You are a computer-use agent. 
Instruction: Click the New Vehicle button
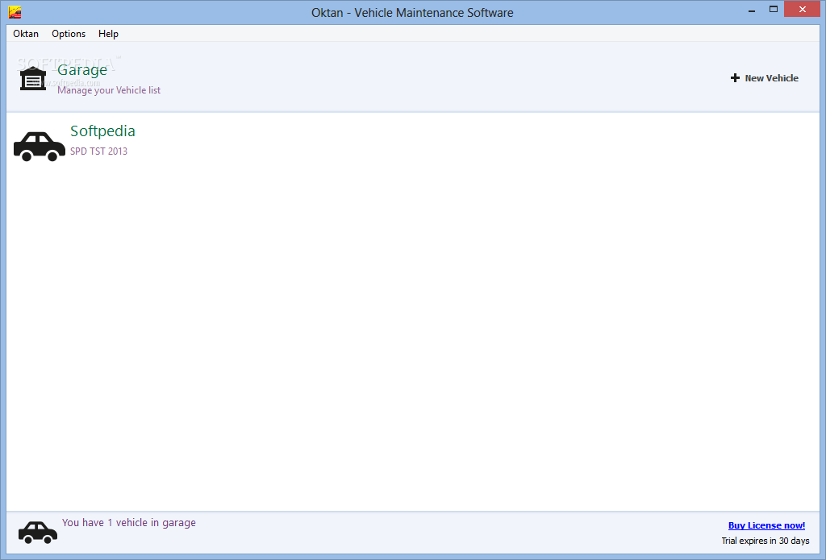[765, 78]
